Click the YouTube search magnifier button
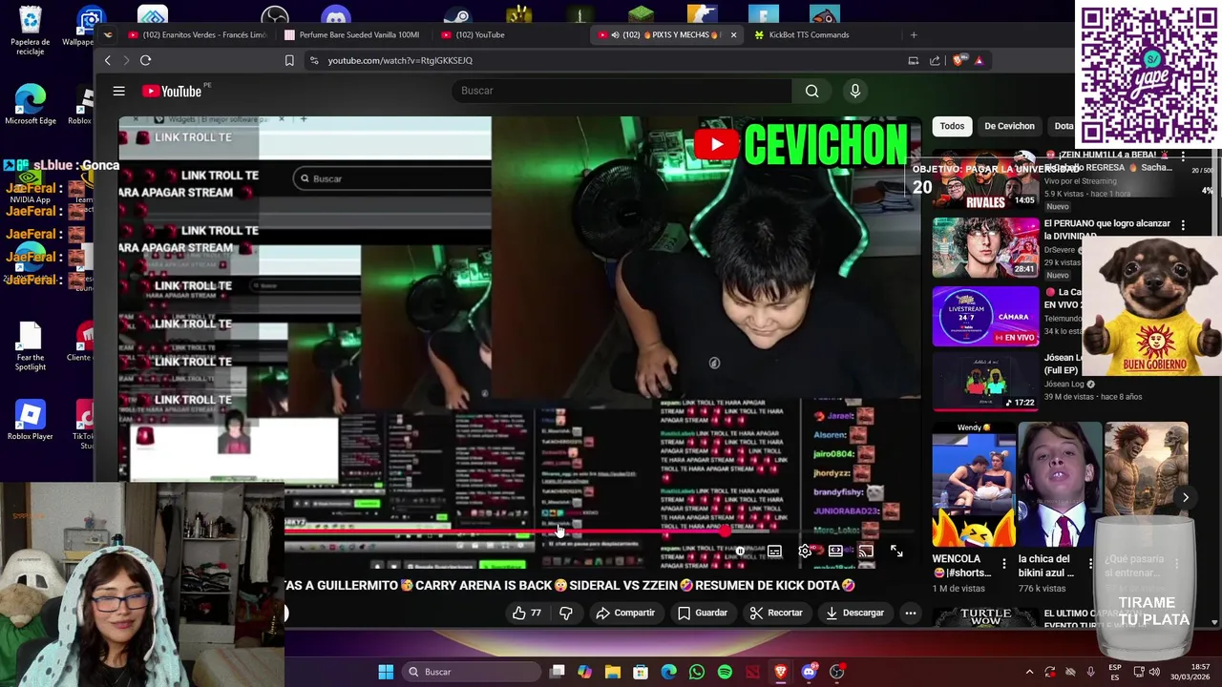This screenshot has height=687, width=1222. click(811, 91)
